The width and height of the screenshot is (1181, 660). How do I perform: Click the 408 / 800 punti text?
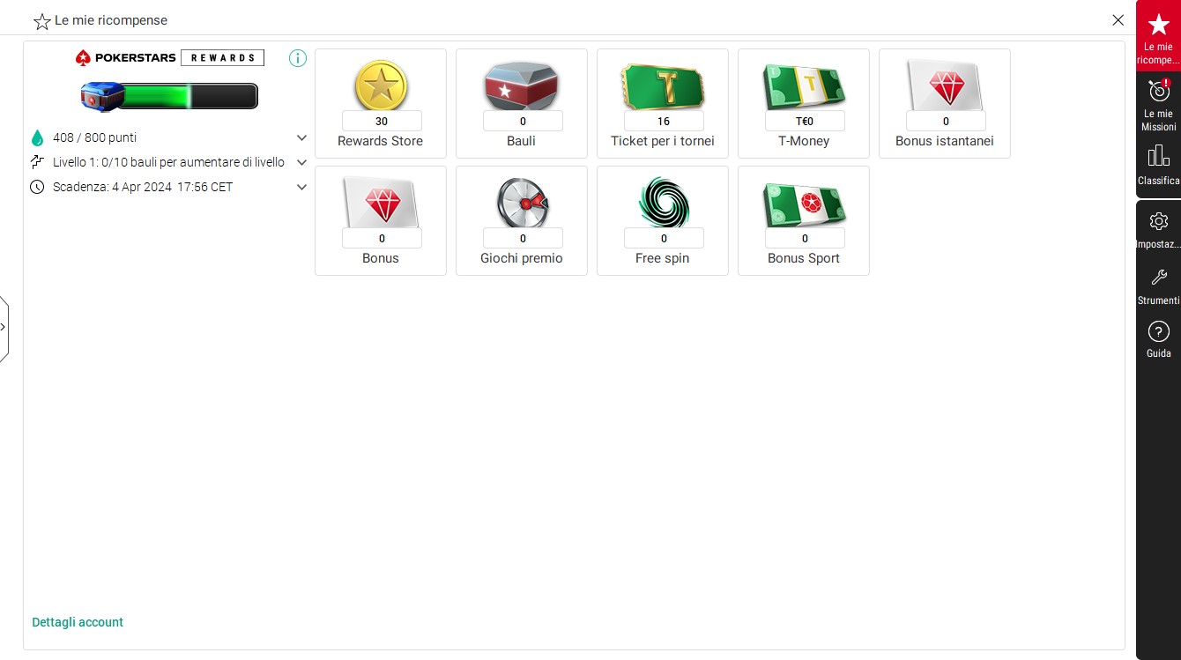[94, 138]
